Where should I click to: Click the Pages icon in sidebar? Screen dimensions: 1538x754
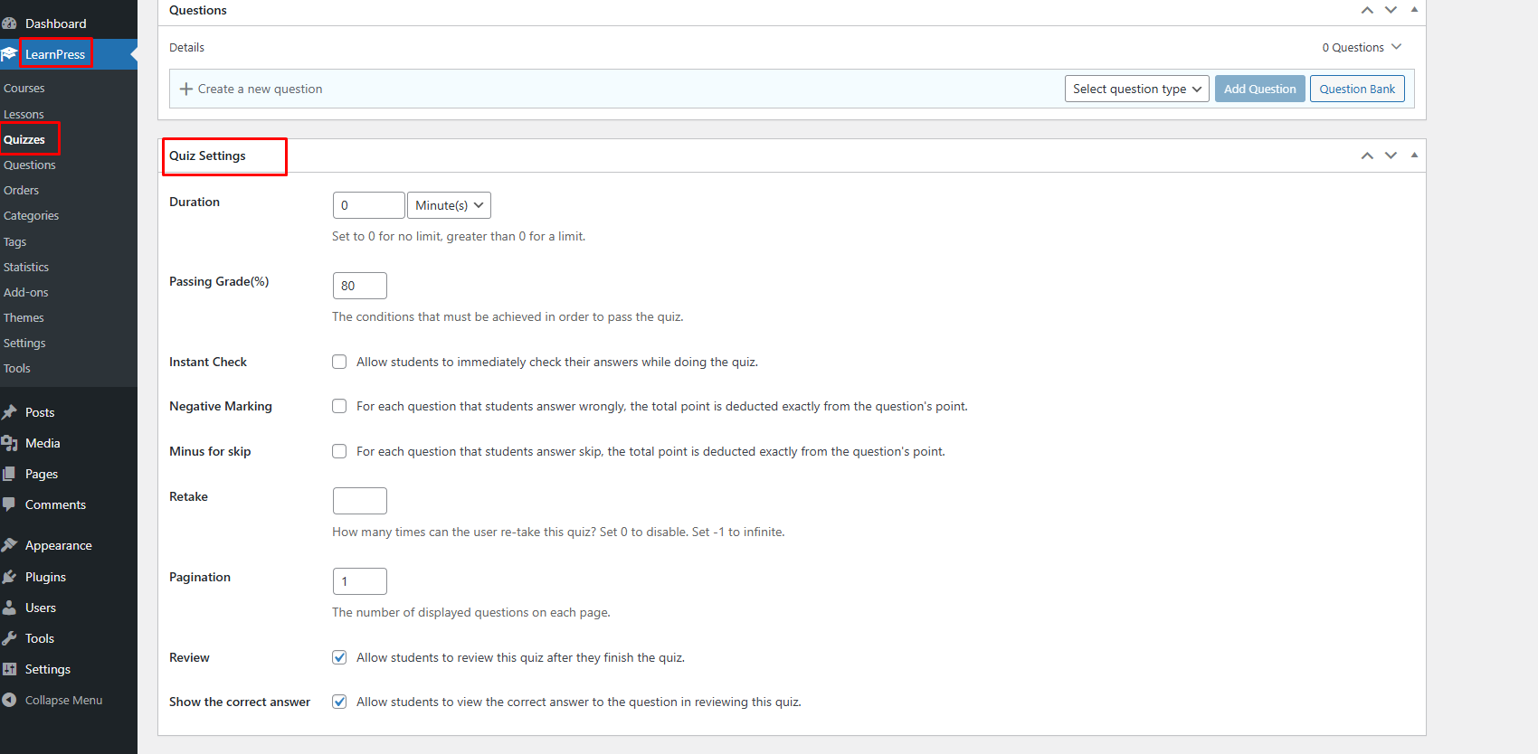10,474
